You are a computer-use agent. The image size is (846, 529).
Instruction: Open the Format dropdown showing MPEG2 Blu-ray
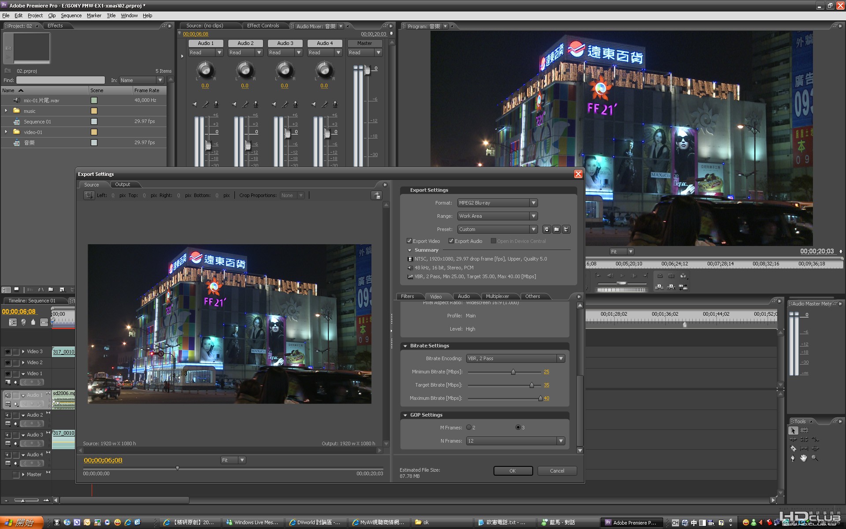point(497,203)
